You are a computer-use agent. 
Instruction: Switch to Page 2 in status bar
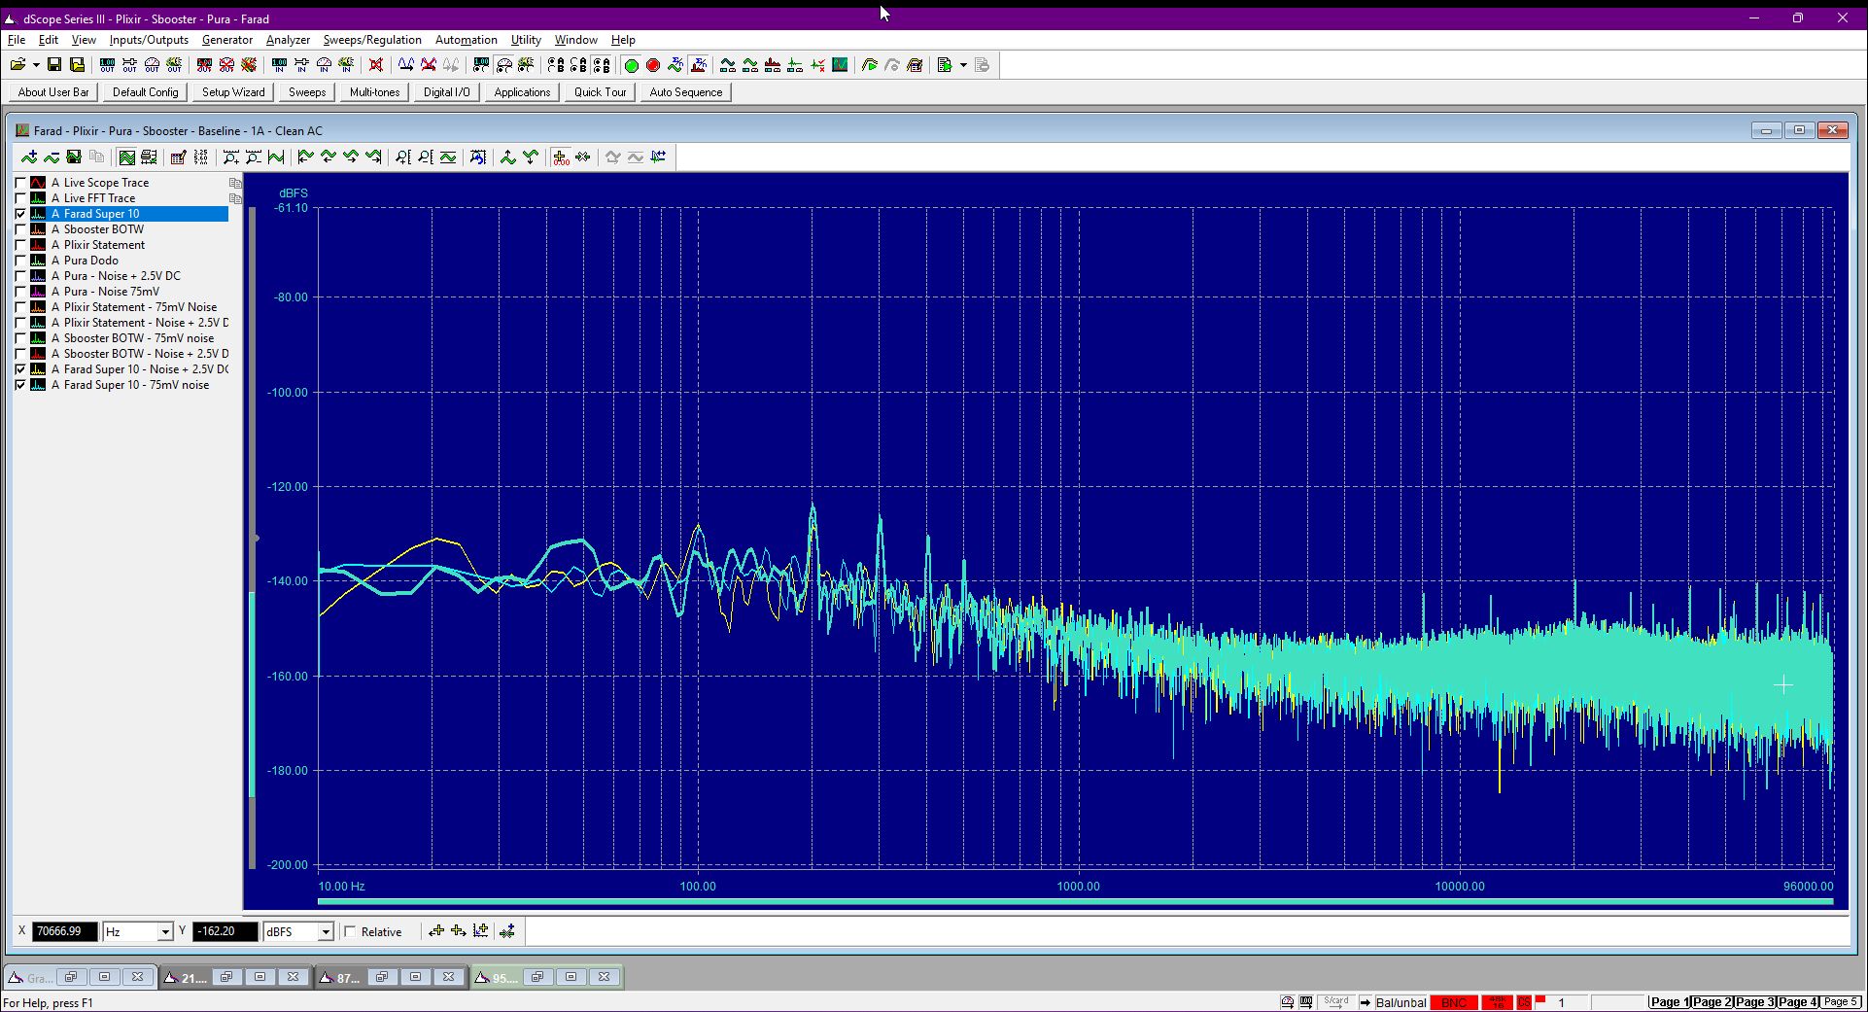pos(1712,1002)
